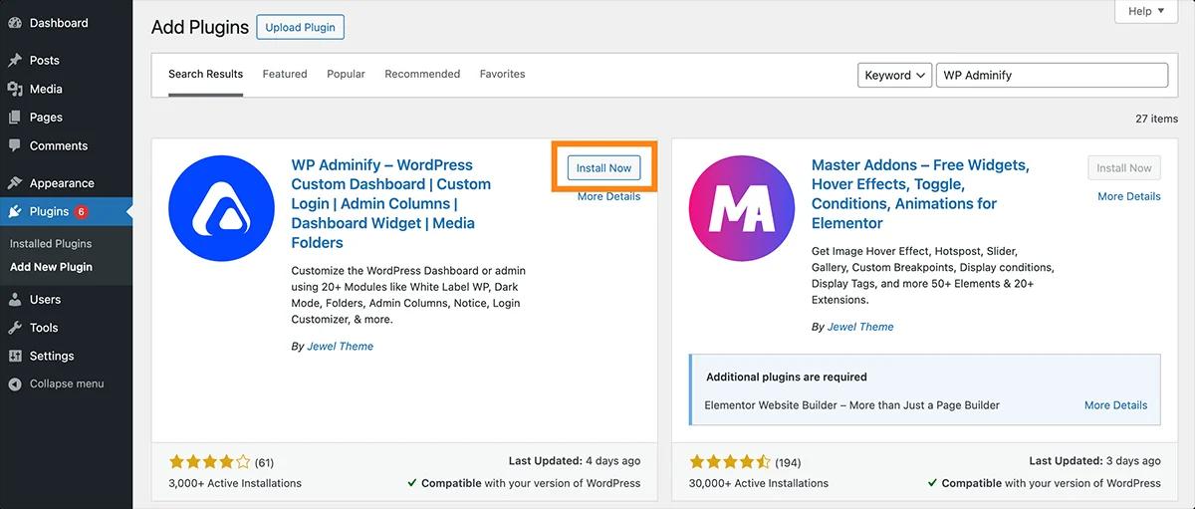Click the Comments bubble icon

click(15, 145)
